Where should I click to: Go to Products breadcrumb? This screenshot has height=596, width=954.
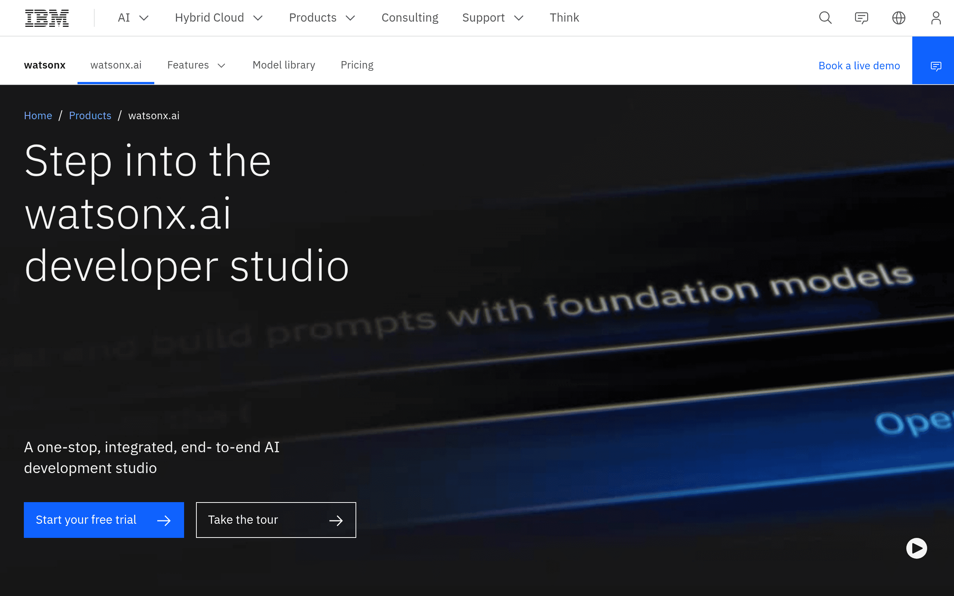coord(90,115)
